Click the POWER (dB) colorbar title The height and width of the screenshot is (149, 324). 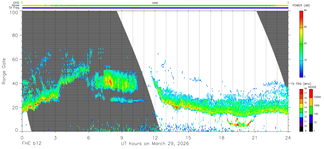[x=301, y=5]
